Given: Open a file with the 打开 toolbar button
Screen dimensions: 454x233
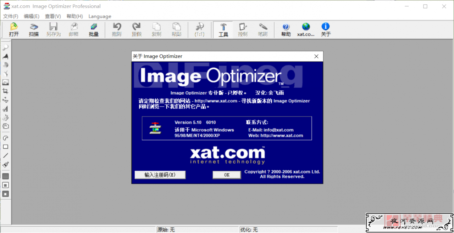Looking at the screenshot, I should (x=14, y=30).
